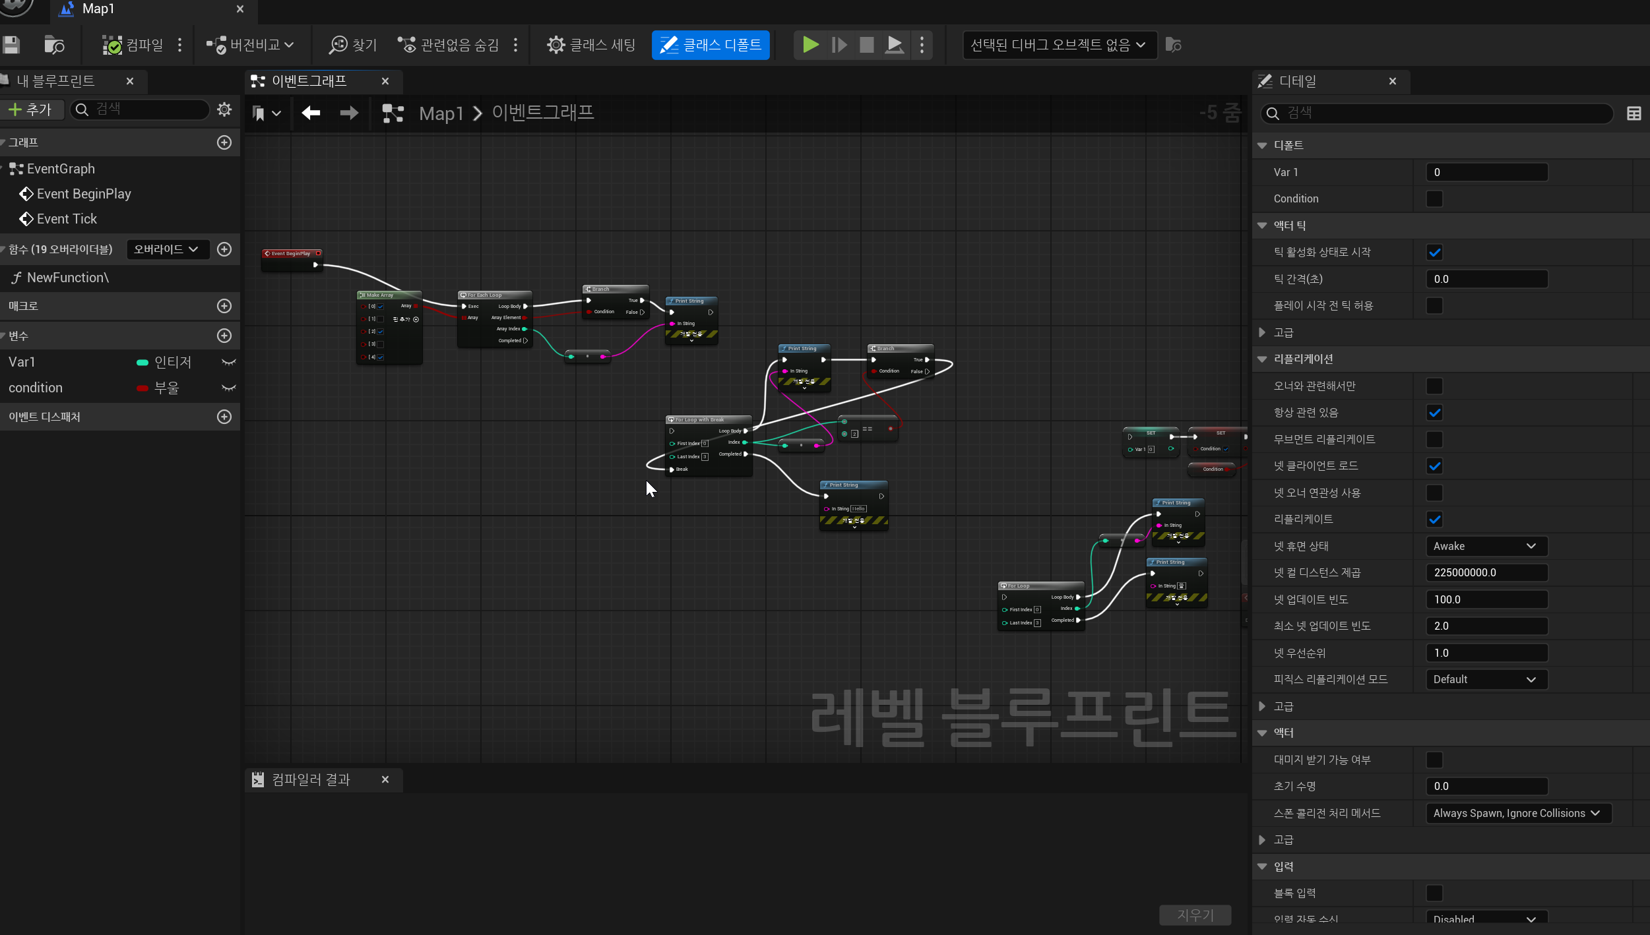Open settings gear in My Blueprint panel
The image size is (1650, 935).
[x=224, y=109]
